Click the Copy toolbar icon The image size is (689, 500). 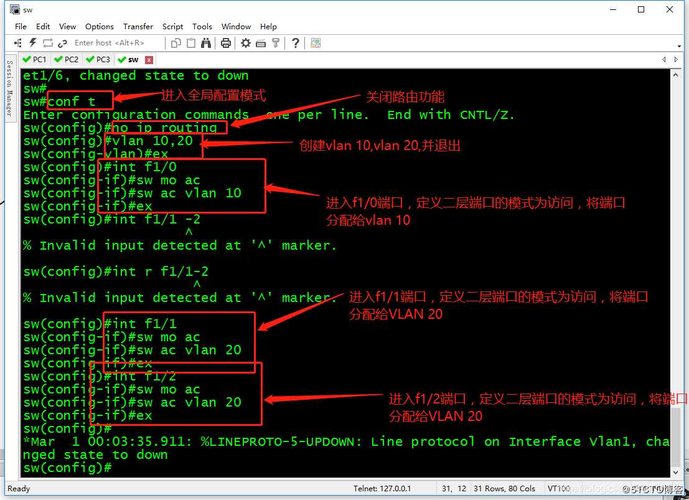[176, 43]
